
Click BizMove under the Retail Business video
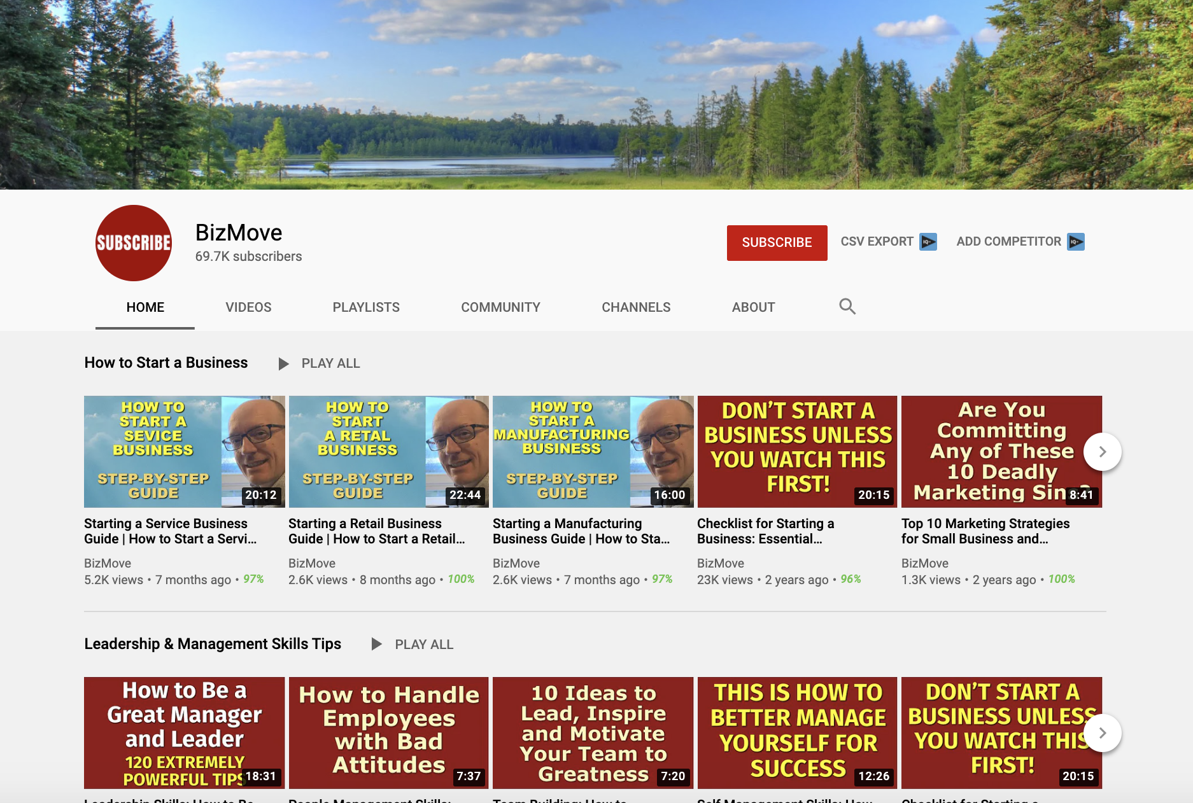312,563
